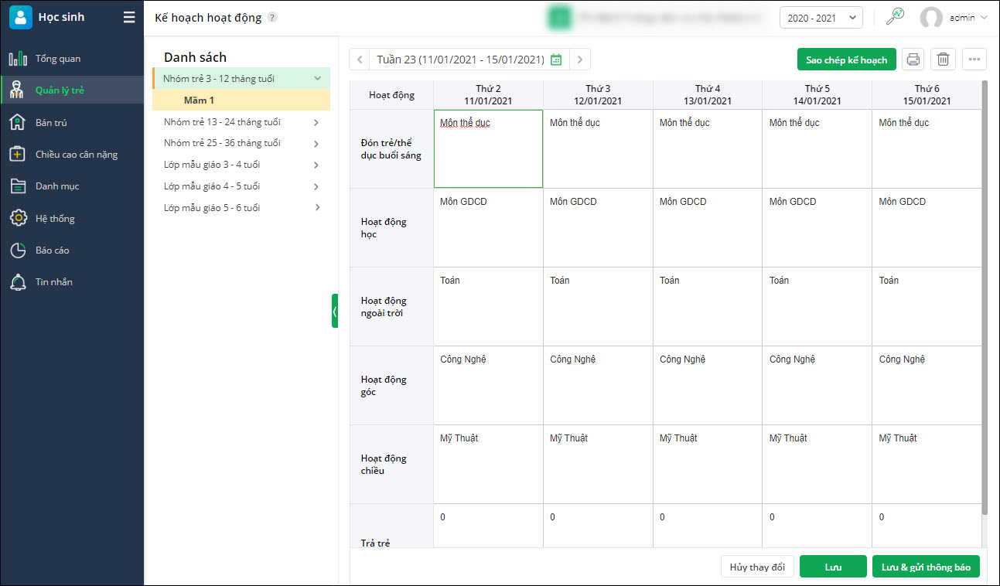1000x586 pixels.
Task: Go to Chiều cao cân nặng
Action: (72, 155)
